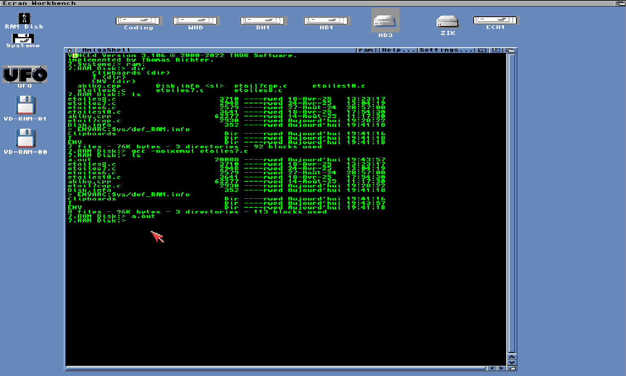Click the "7.RAM Disk:> a.out" command line
The width and height of the screenshot is (626, 376).
click(112, 216)
